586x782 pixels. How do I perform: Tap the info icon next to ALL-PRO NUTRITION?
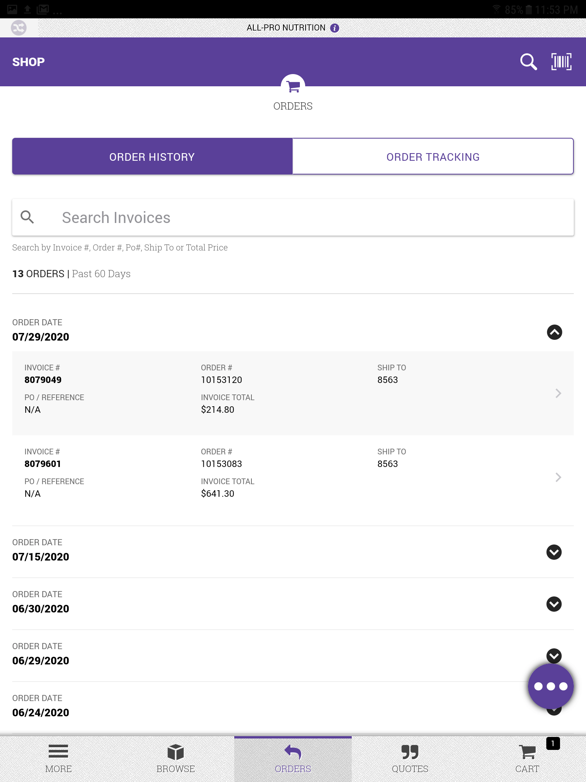pos(335,27)
